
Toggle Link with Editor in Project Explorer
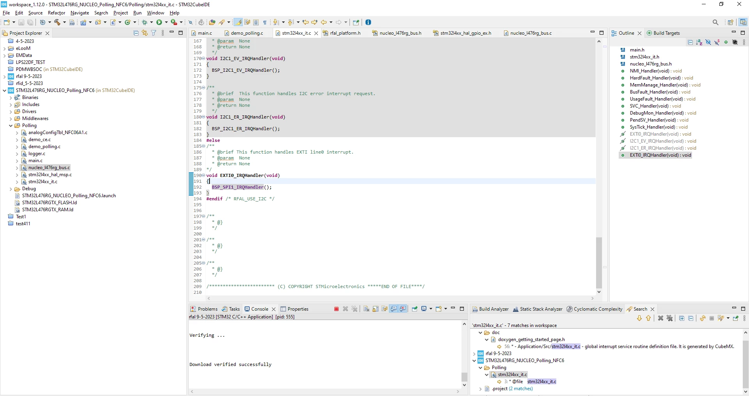pyautogui.click(x=145, y=33)
